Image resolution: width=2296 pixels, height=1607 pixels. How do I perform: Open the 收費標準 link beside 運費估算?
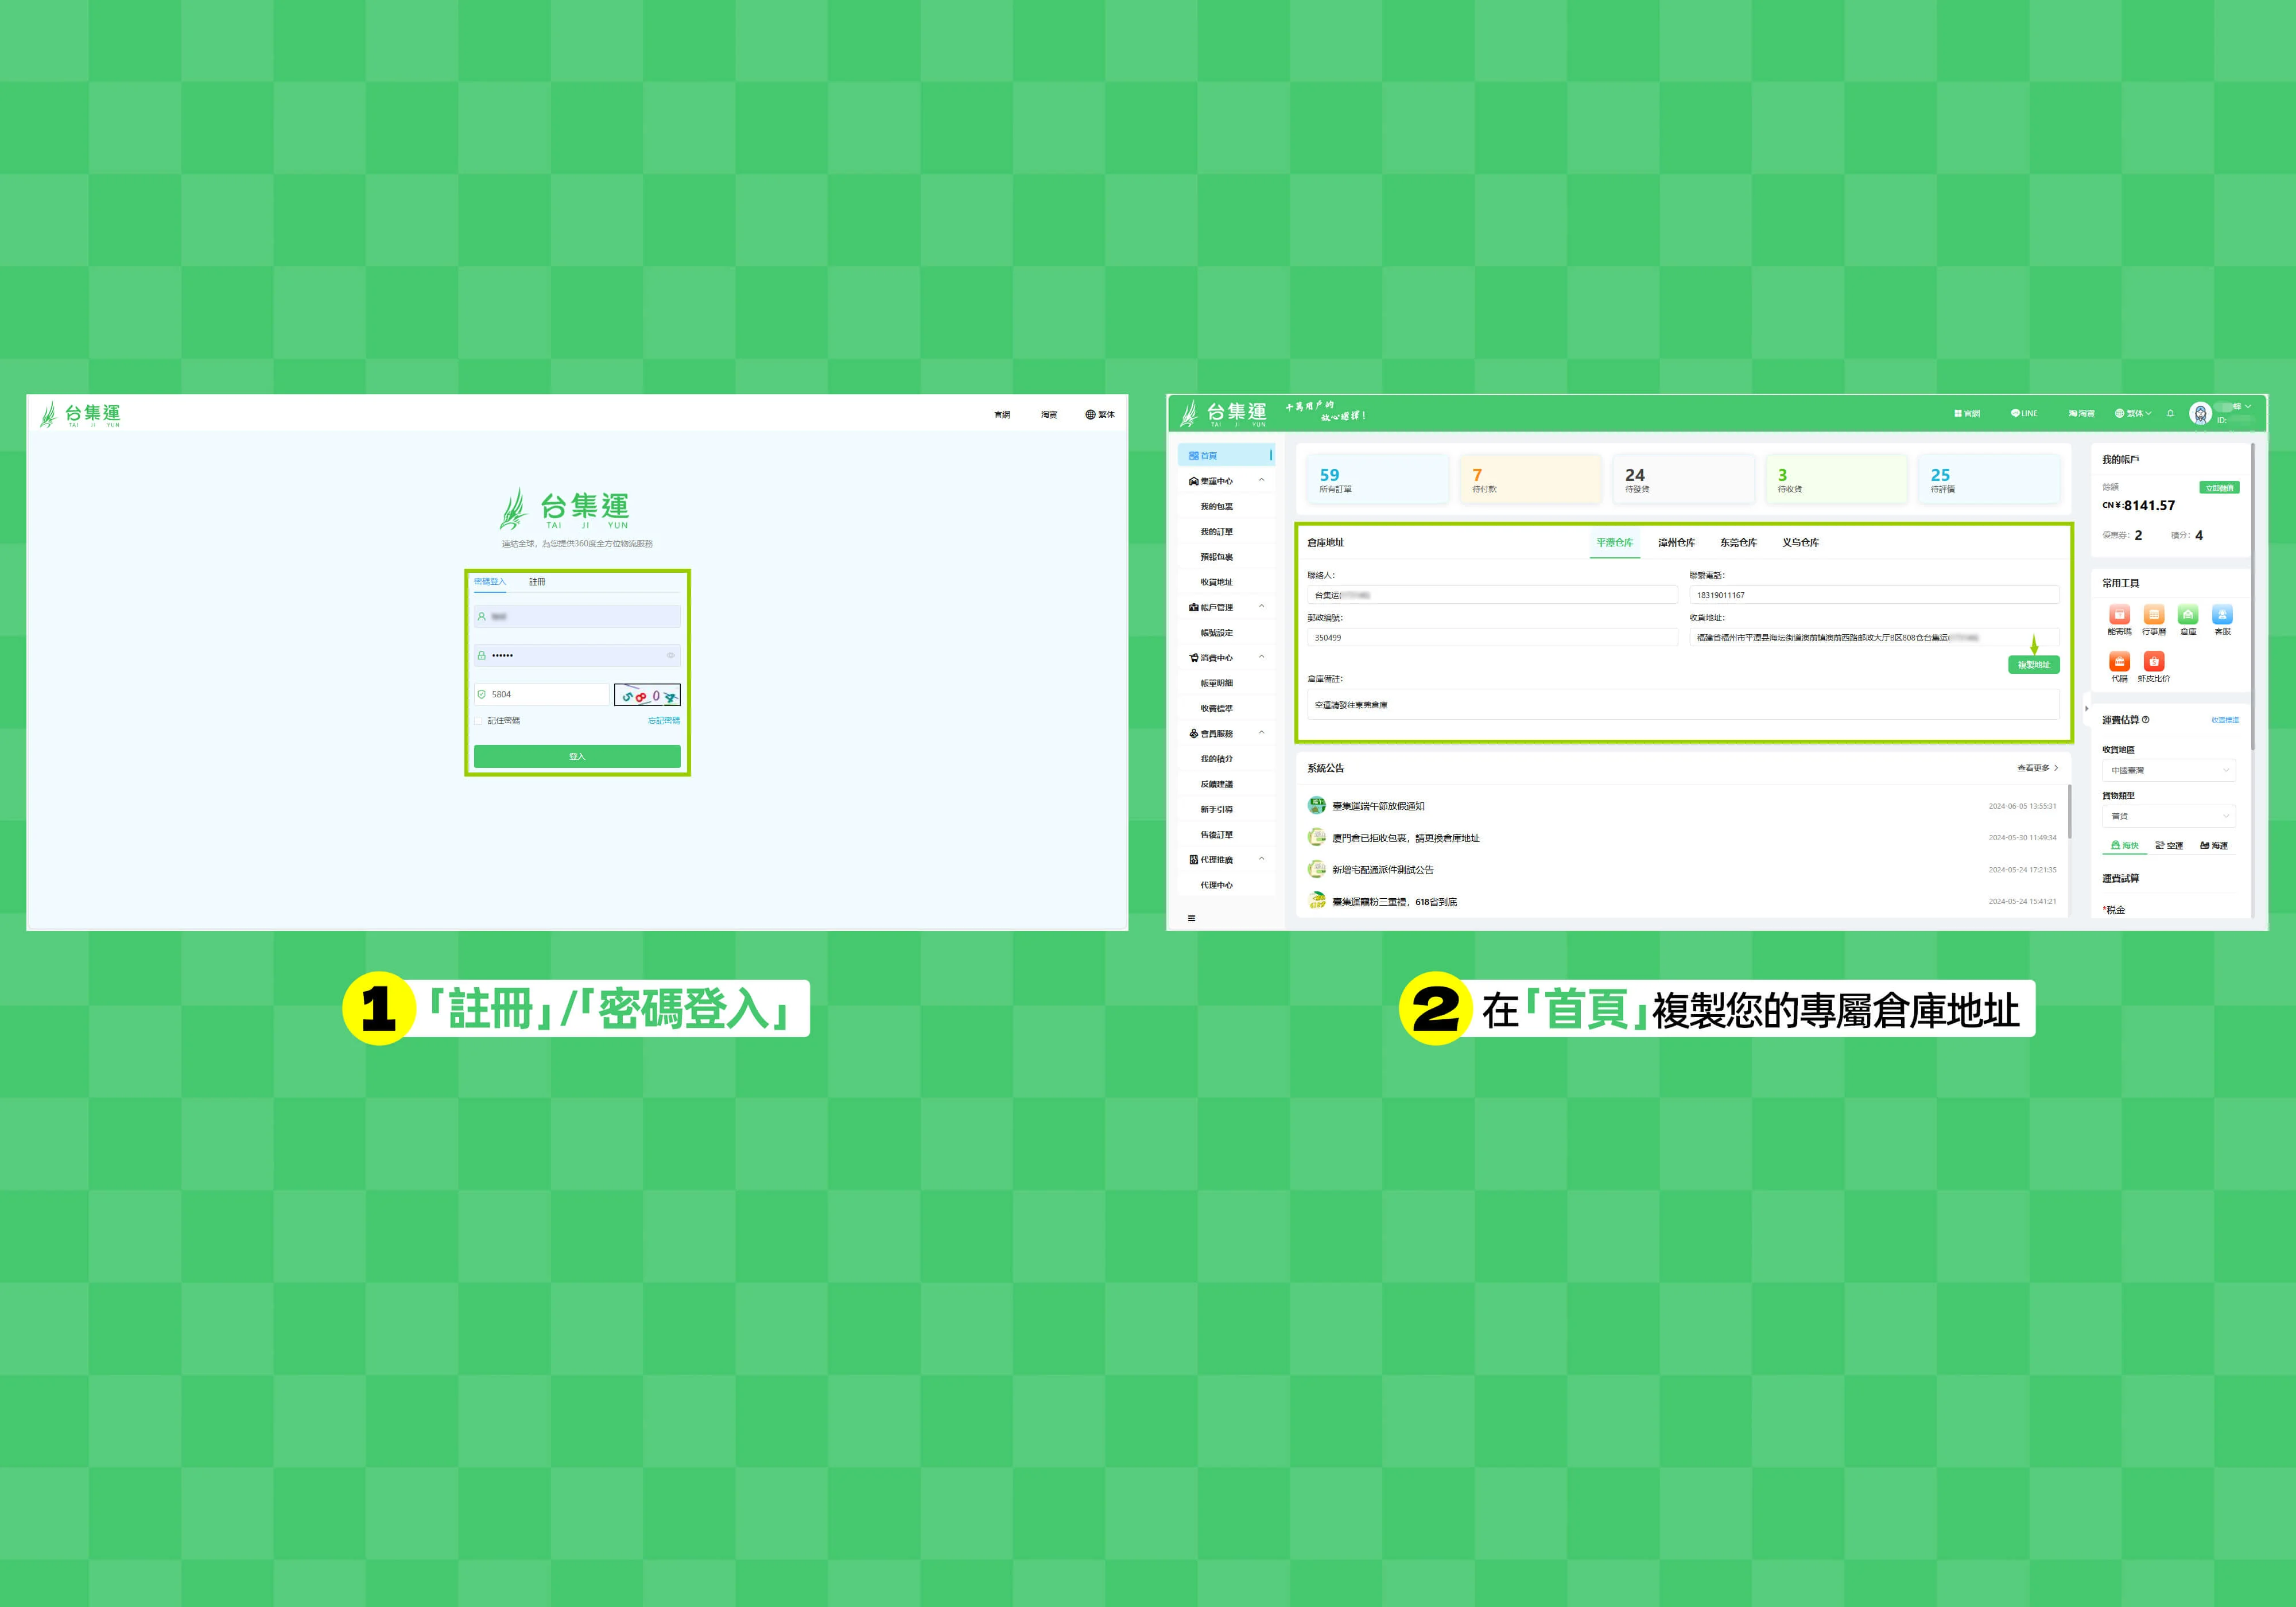[2225, 720]
